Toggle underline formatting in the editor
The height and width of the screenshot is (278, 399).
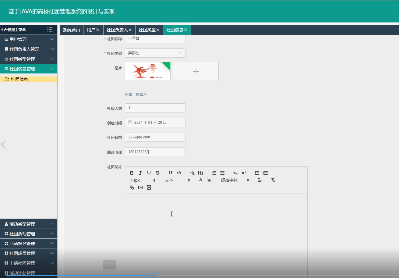pyautogui.click(x=149, y=173)
